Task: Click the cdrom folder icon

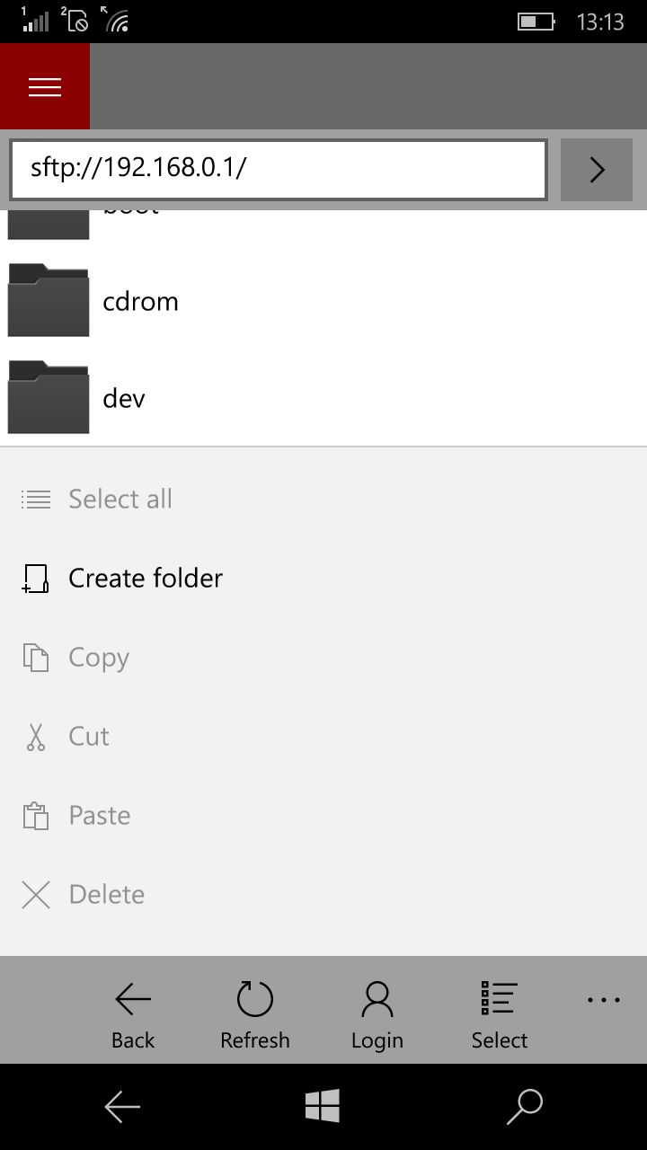Action: click(49, 300)
